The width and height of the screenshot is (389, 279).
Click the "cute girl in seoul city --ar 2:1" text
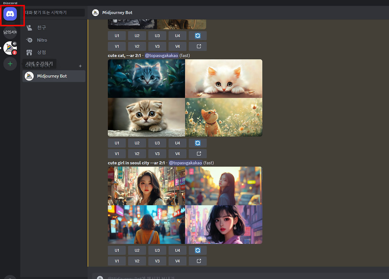pyautogui.click(x=136, y=163)
